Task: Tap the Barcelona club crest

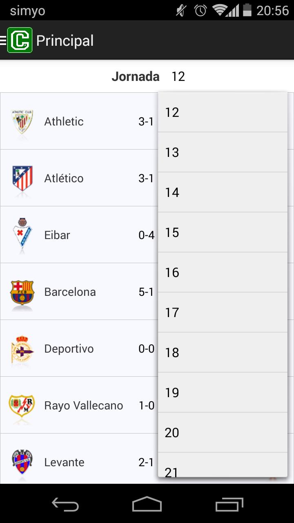Action: tap(22, 292)
